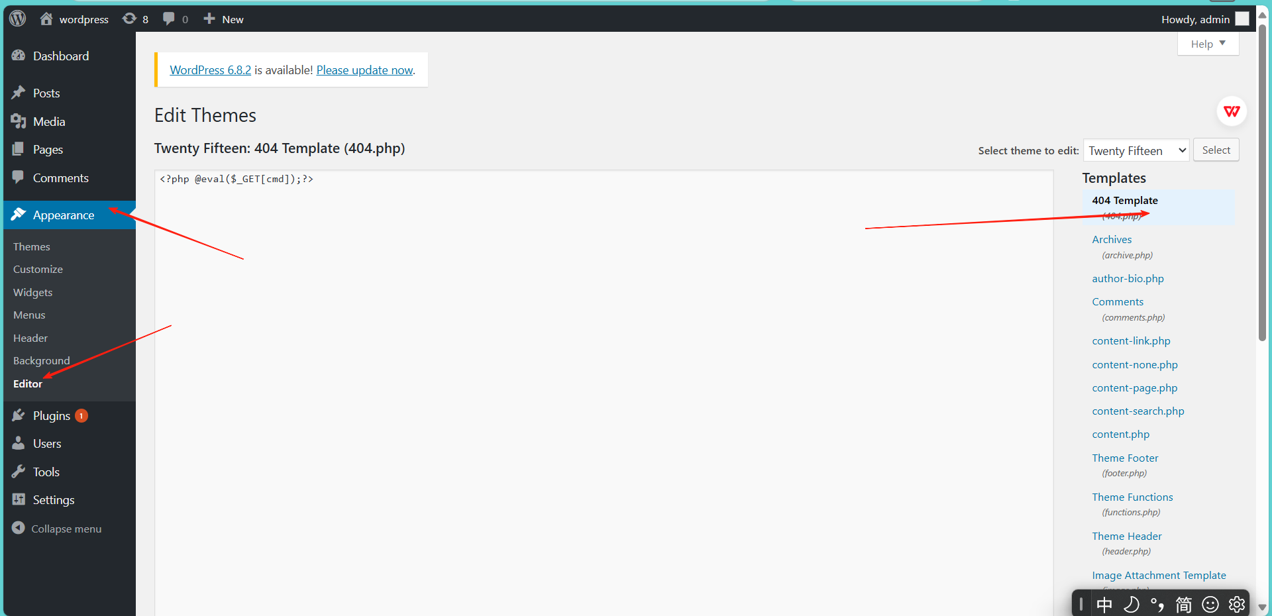Screen dimensions: 1272x616
Task: Open the Themes submenu item
Action: click(x=32, y=246)
